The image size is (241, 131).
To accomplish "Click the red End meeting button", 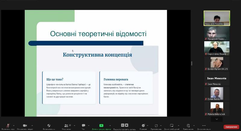I will point(231,127).
